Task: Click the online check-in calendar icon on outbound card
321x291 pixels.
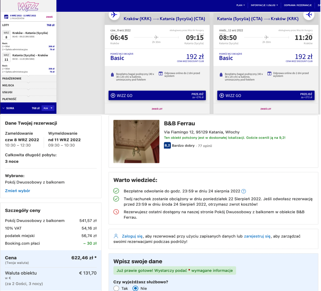Action: pos(160,74)
